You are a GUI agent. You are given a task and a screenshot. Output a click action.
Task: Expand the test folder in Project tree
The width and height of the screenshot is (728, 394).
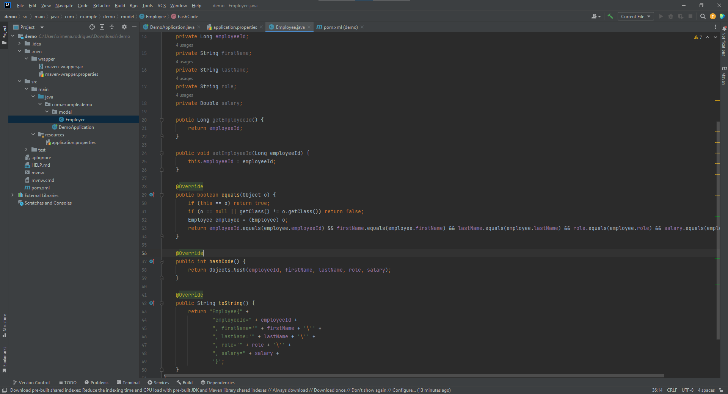(25, 150)
